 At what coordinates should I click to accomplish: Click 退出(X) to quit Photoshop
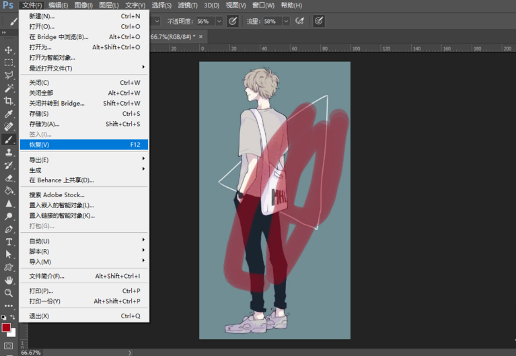(x=39, y=316)
